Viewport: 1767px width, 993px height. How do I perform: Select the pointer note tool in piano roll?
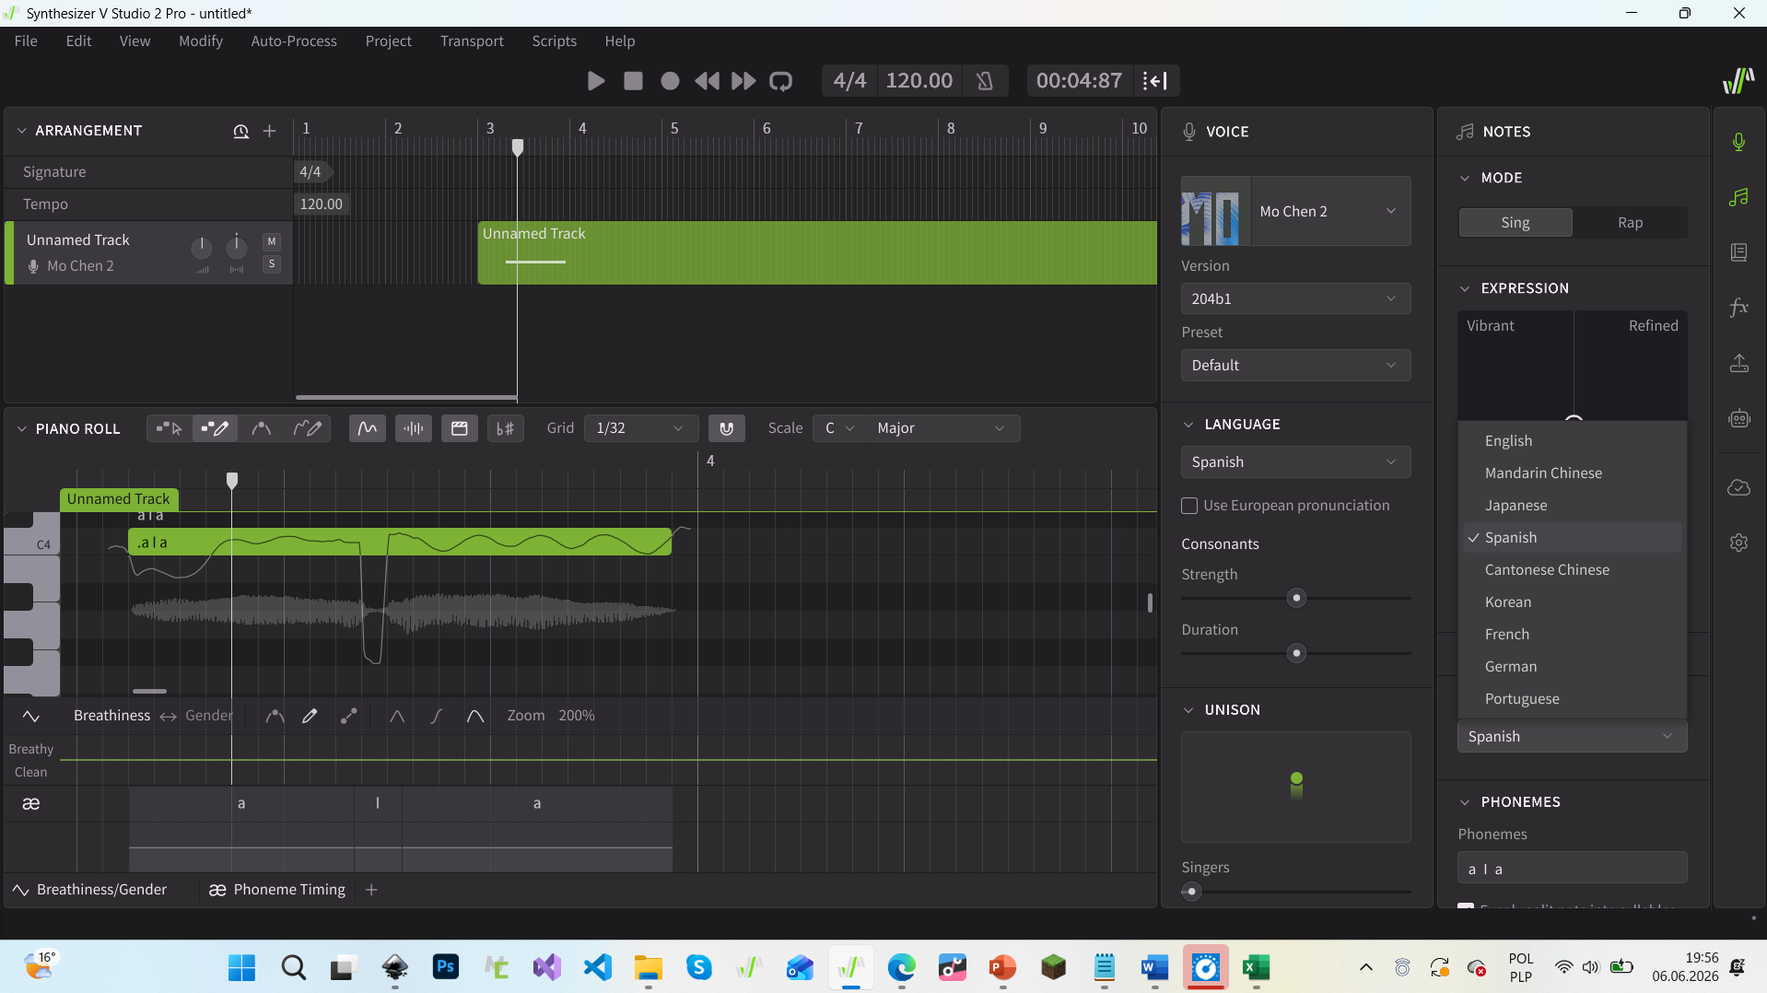169,428
